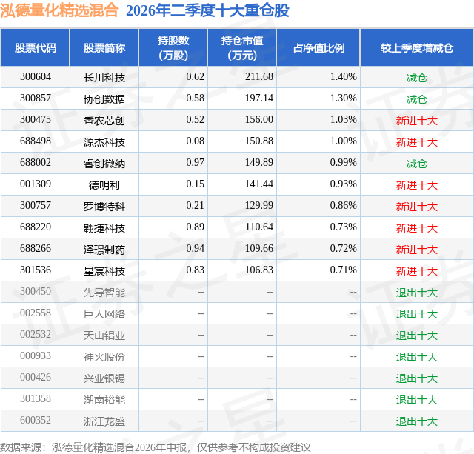The width and height of the screenshot is (474, 454).
Task: Click the 退出十大 label for 巨人网络
Action: 417,314
